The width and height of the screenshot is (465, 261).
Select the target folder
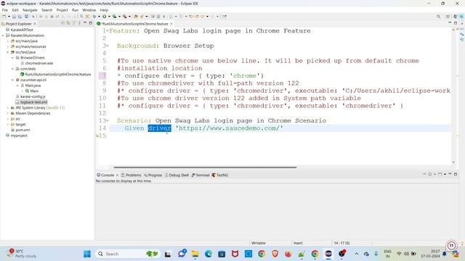pos(20,125)
